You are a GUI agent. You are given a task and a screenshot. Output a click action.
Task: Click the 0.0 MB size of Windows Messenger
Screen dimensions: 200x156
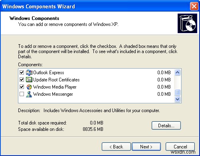click(164, 94)
